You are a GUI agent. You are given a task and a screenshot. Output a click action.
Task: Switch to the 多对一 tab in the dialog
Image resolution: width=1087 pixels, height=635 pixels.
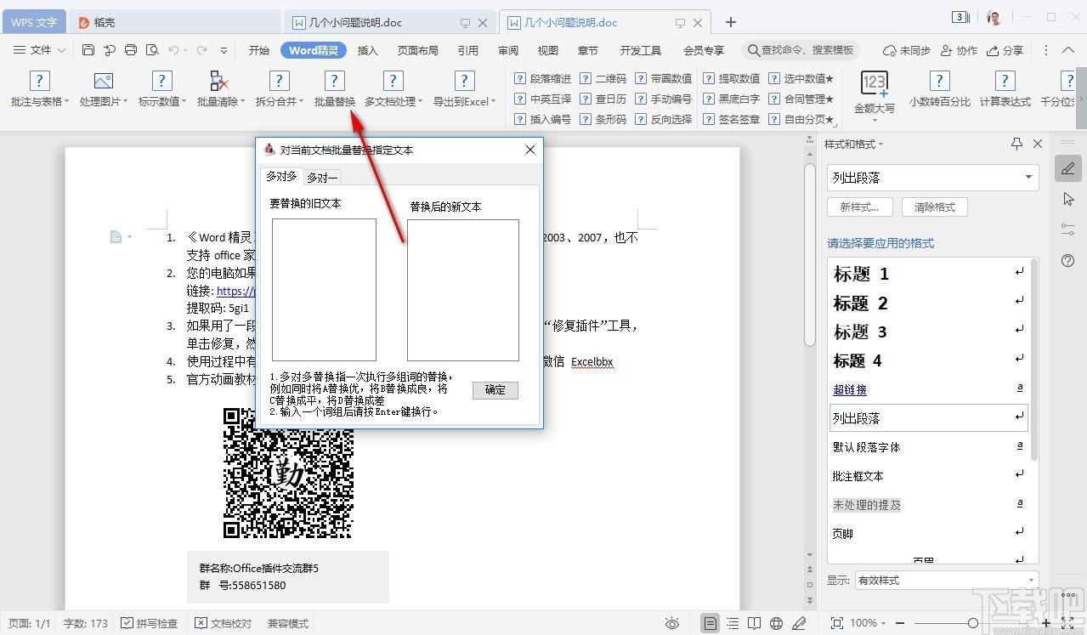click(322, 178)
